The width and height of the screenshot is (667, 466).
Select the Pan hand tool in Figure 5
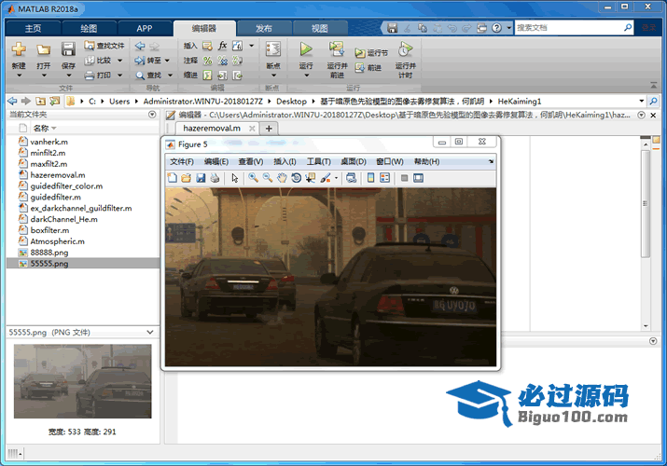(x=282, y=177)
